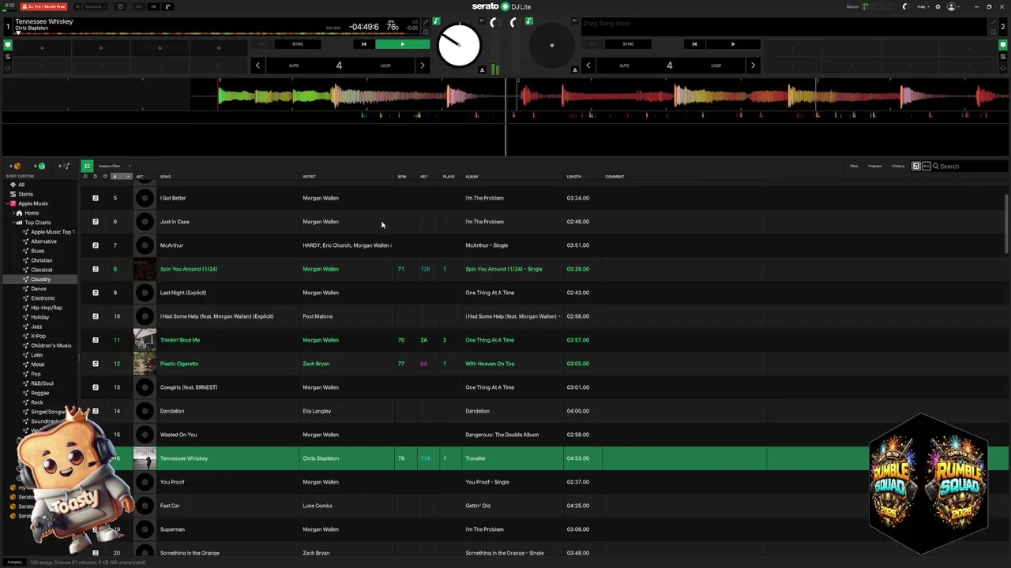Image resolution: width=1011 pixels, height=568 pixels.
Task: Click the DJ Pro 1 Month Free button
Action: [x=43, y=6]
